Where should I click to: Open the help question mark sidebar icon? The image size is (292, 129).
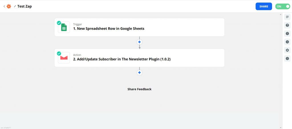287,25
